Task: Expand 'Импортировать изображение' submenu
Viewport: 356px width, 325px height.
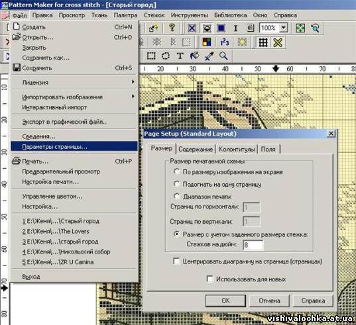Action: point(74,97)
